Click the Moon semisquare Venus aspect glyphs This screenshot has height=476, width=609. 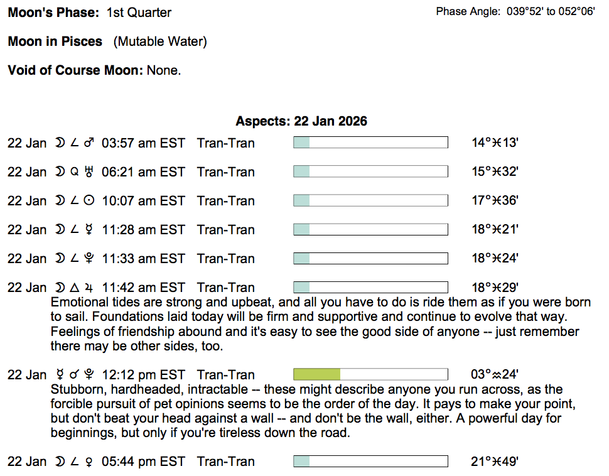(x=75, y=462)
